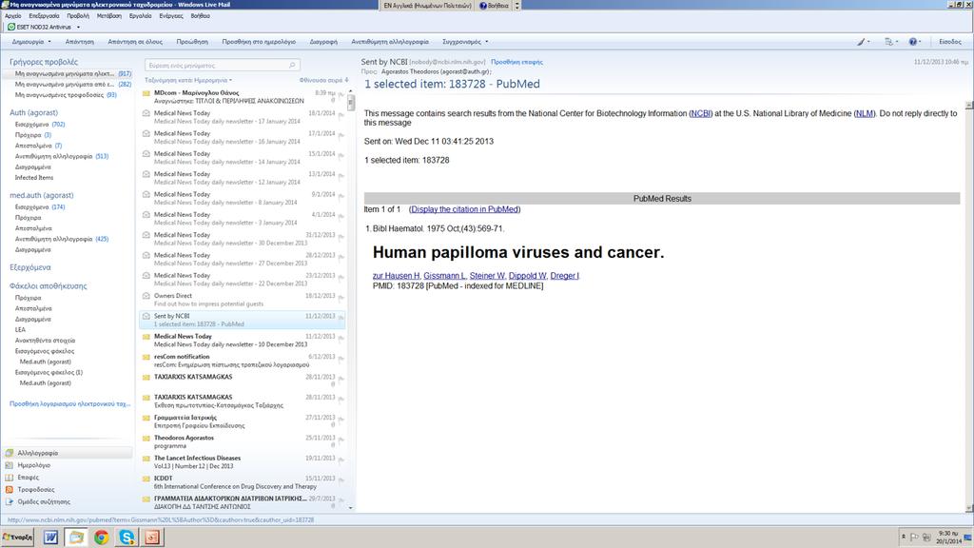The image size is (974, 548).
Task: Open the Μετάβαση menu
Action: click(109, 15)
